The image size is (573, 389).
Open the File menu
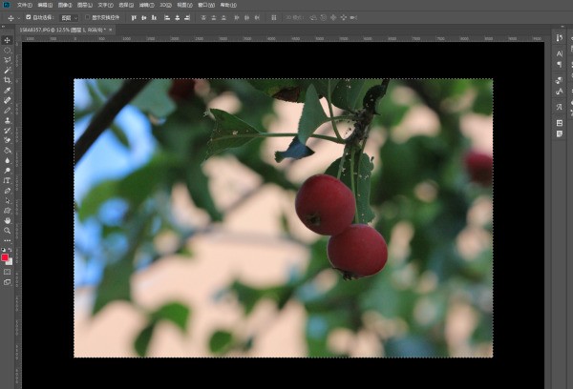pos(24,4)
